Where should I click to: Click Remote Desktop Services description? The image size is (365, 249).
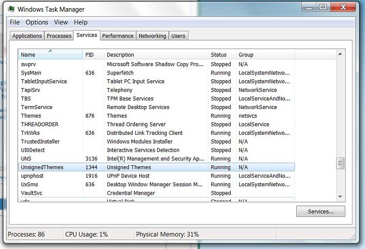click(x=138, y=107)
